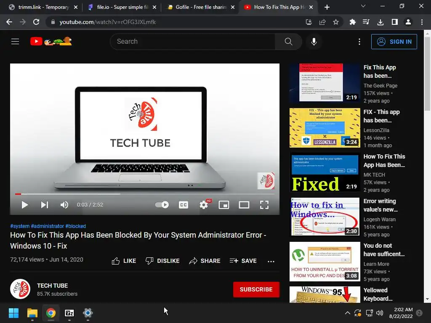Open LessonZilla FIX video thumbnail
The height and width of the screenshot is (323, 431).
(x=325, y=128)
